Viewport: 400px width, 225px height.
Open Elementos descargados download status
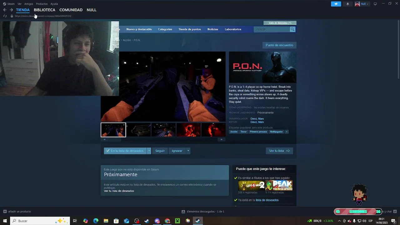tap(203, 212)
